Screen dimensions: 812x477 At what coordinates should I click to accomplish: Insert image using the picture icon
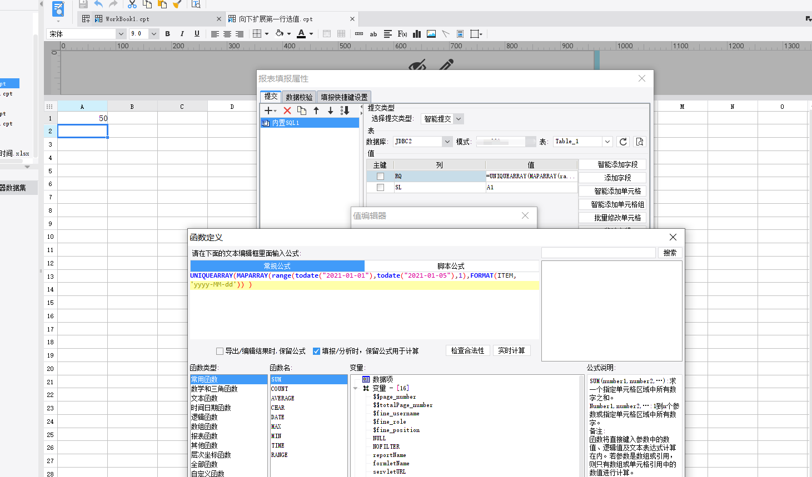[x=431, y=34]
